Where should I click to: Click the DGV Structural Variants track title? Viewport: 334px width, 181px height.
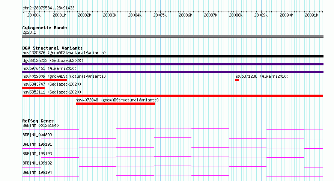tap(53, 48)
